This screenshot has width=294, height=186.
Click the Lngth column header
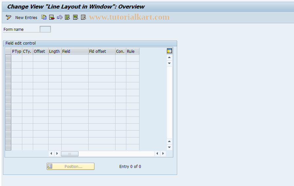coord(55,52)
